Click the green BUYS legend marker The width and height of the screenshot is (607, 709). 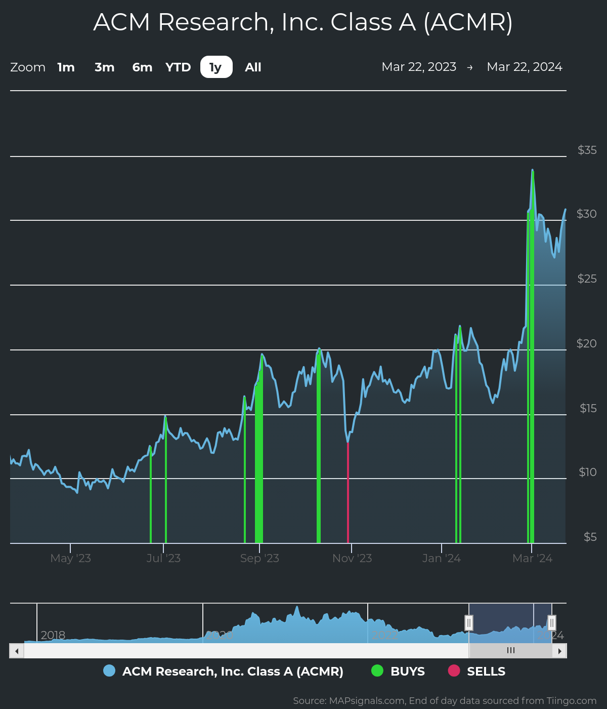click(377, 671)
